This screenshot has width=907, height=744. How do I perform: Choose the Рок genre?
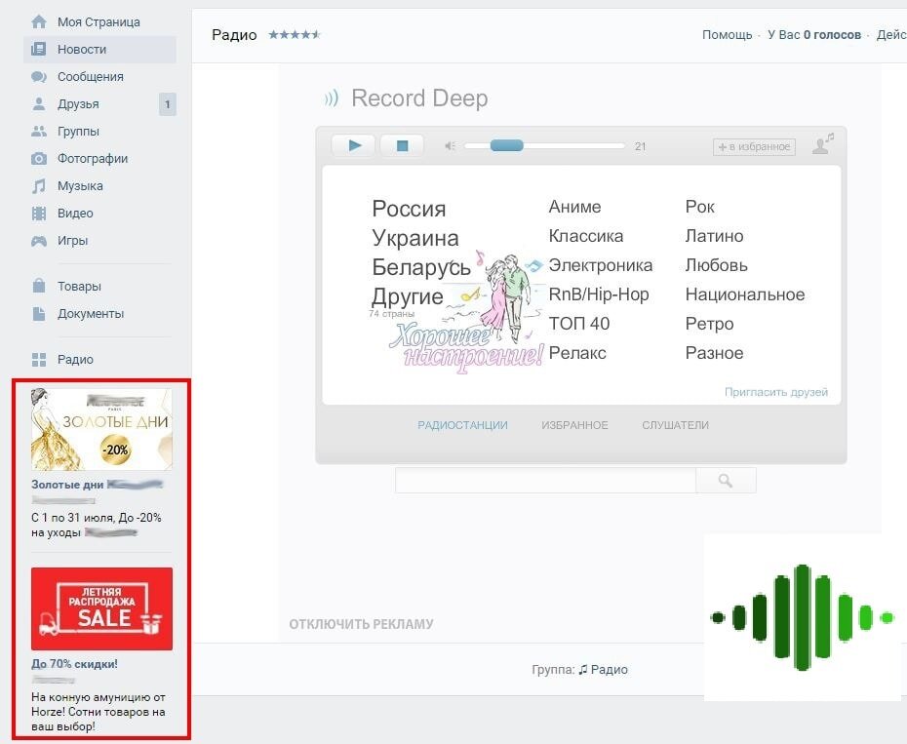coord(700,207)
